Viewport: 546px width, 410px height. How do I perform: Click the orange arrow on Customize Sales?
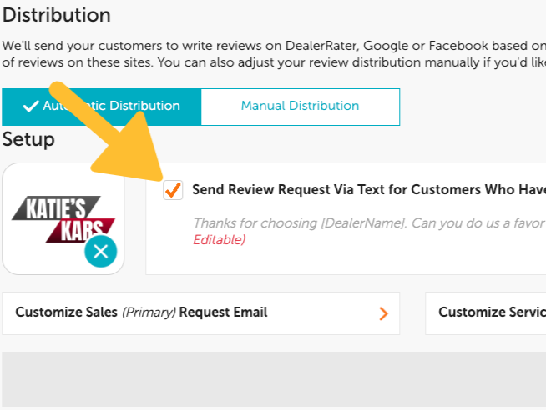pyautogui.click(x=383, y=313)
